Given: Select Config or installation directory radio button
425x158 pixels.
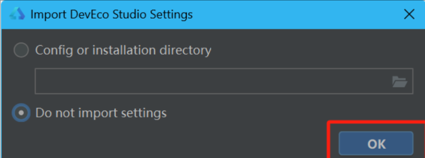Looking at the screenshot, I should 21,50.
